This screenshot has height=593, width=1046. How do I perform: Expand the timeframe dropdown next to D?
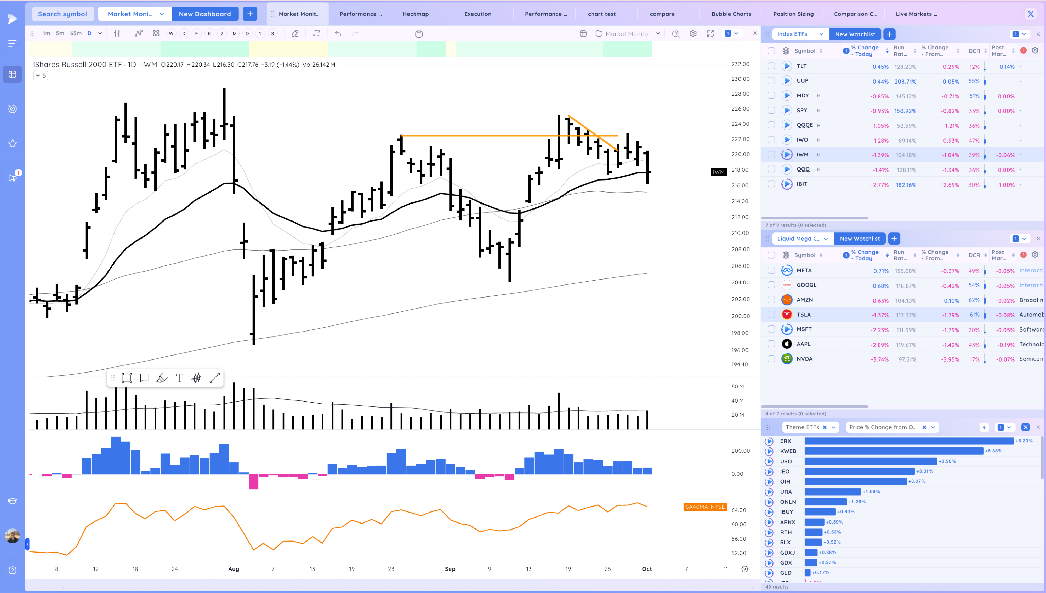(100, 34)
